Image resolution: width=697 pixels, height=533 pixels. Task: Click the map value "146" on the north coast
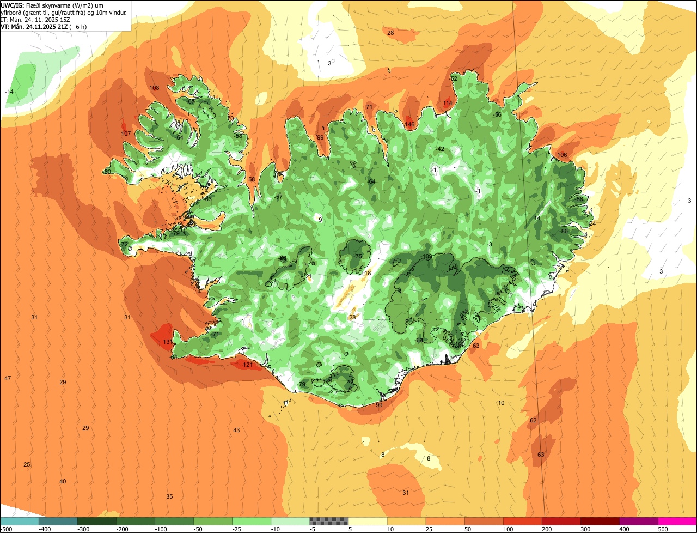click(410, 125)
